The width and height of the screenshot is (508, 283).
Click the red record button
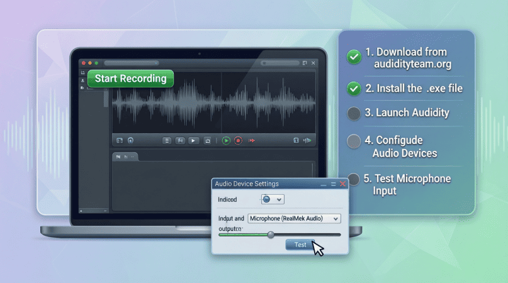coord(238,141)
